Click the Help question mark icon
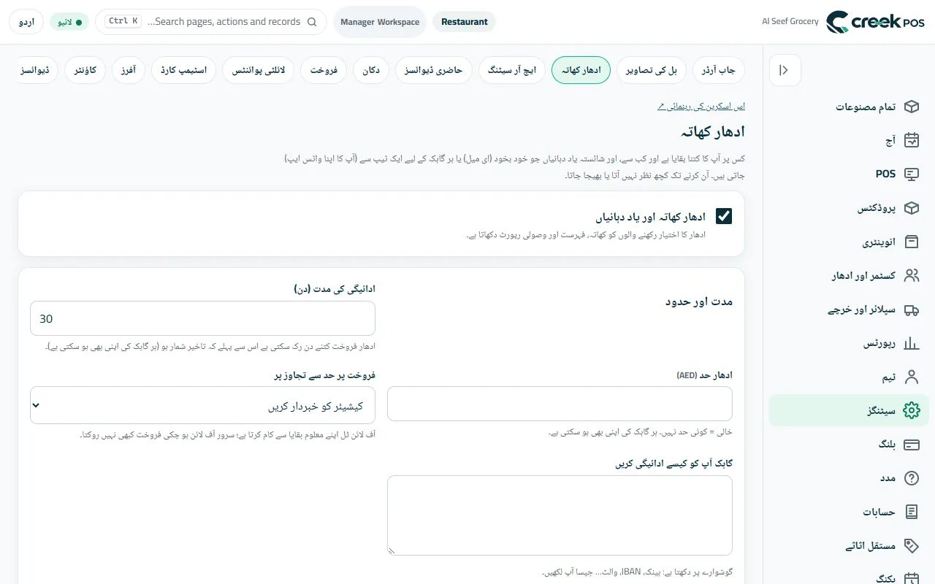This screenshot has height=584, width=935. (x=911, y=478)
